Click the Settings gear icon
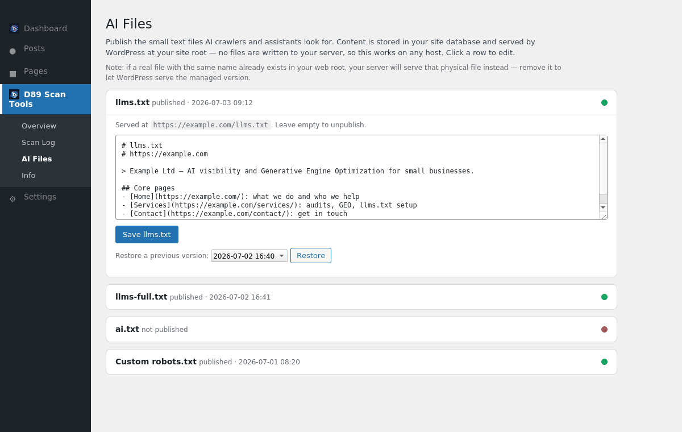The image size is (682, 432). (x=13, y=199)
